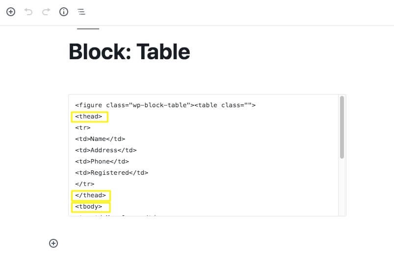Redo the last undone edit
This screenshot has width=394, height=257.
click(x=46, y=12)
